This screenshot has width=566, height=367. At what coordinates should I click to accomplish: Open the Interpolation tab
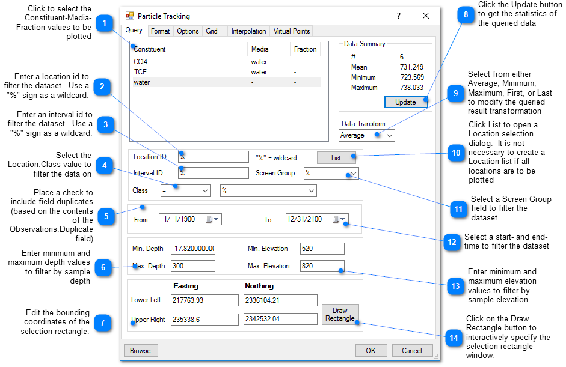(x=248, y=31)
